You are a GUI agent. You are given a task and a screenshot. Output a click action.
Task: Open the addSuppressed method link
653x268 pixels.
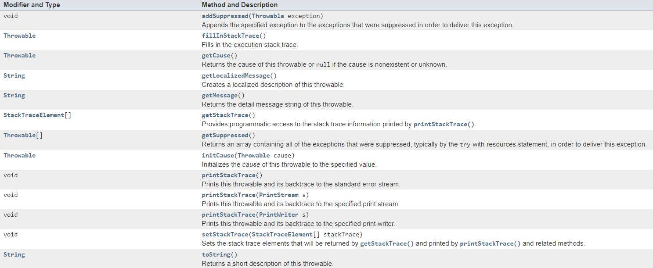pos(225,16)
